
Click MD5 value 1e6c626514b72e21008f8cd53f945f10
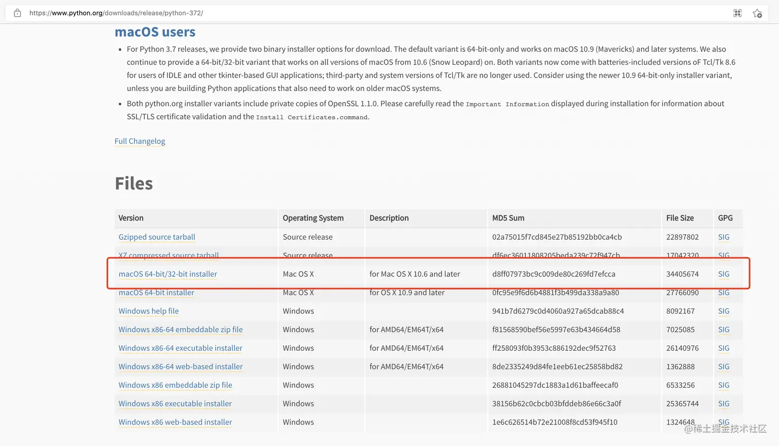pos(554,422)
